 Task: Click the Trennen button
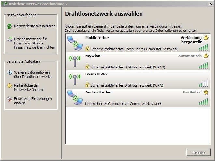(x=198, y=152)
